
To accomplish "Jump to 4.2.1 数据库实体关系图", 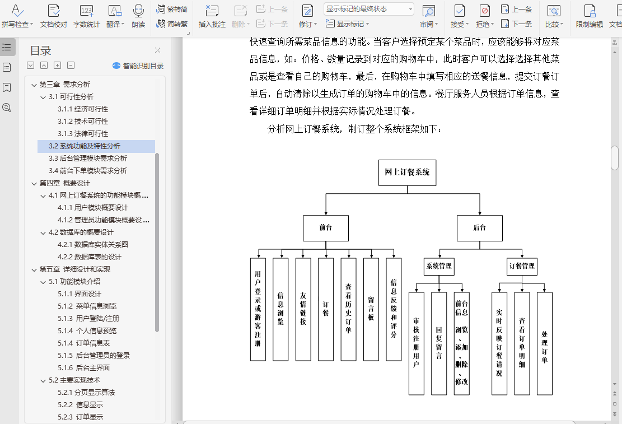I will pos(93,244).
